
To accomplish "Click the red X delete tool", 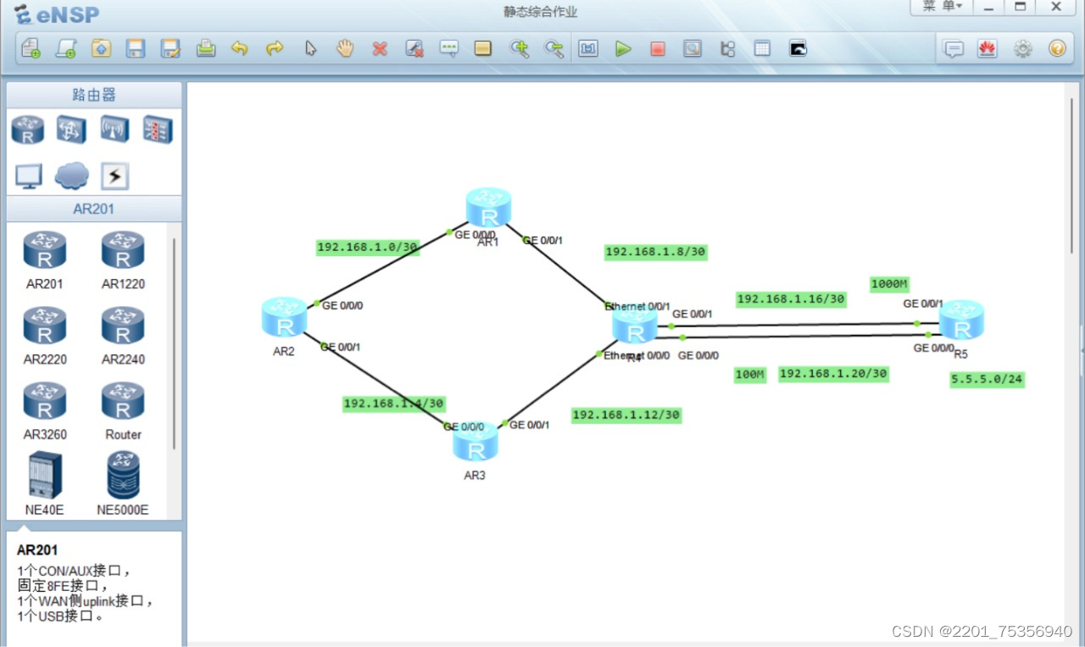I will pos(380,48).
